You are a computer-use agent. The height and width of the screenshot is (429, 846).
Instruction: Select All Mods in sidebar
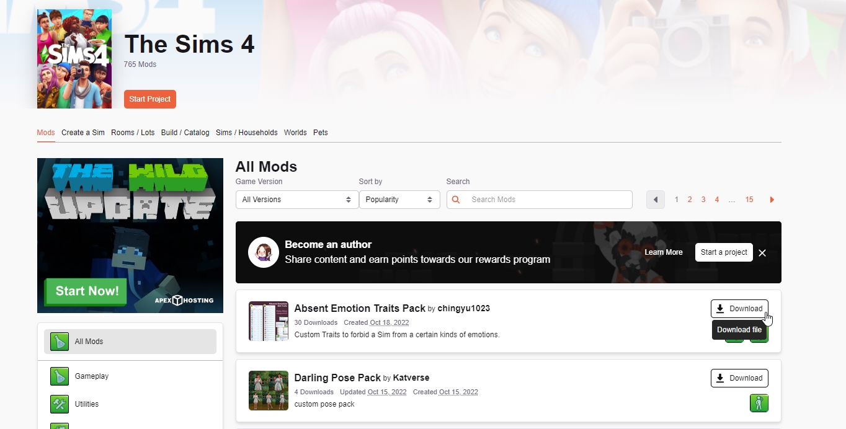point(130,342)
